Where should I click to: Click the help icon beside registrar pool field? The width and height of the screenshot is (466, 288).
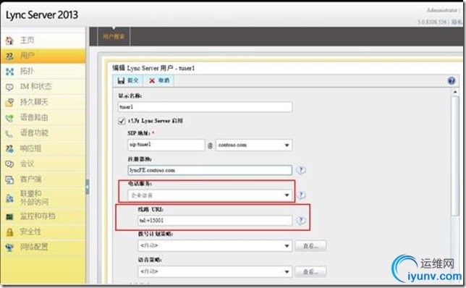point(301,170)
